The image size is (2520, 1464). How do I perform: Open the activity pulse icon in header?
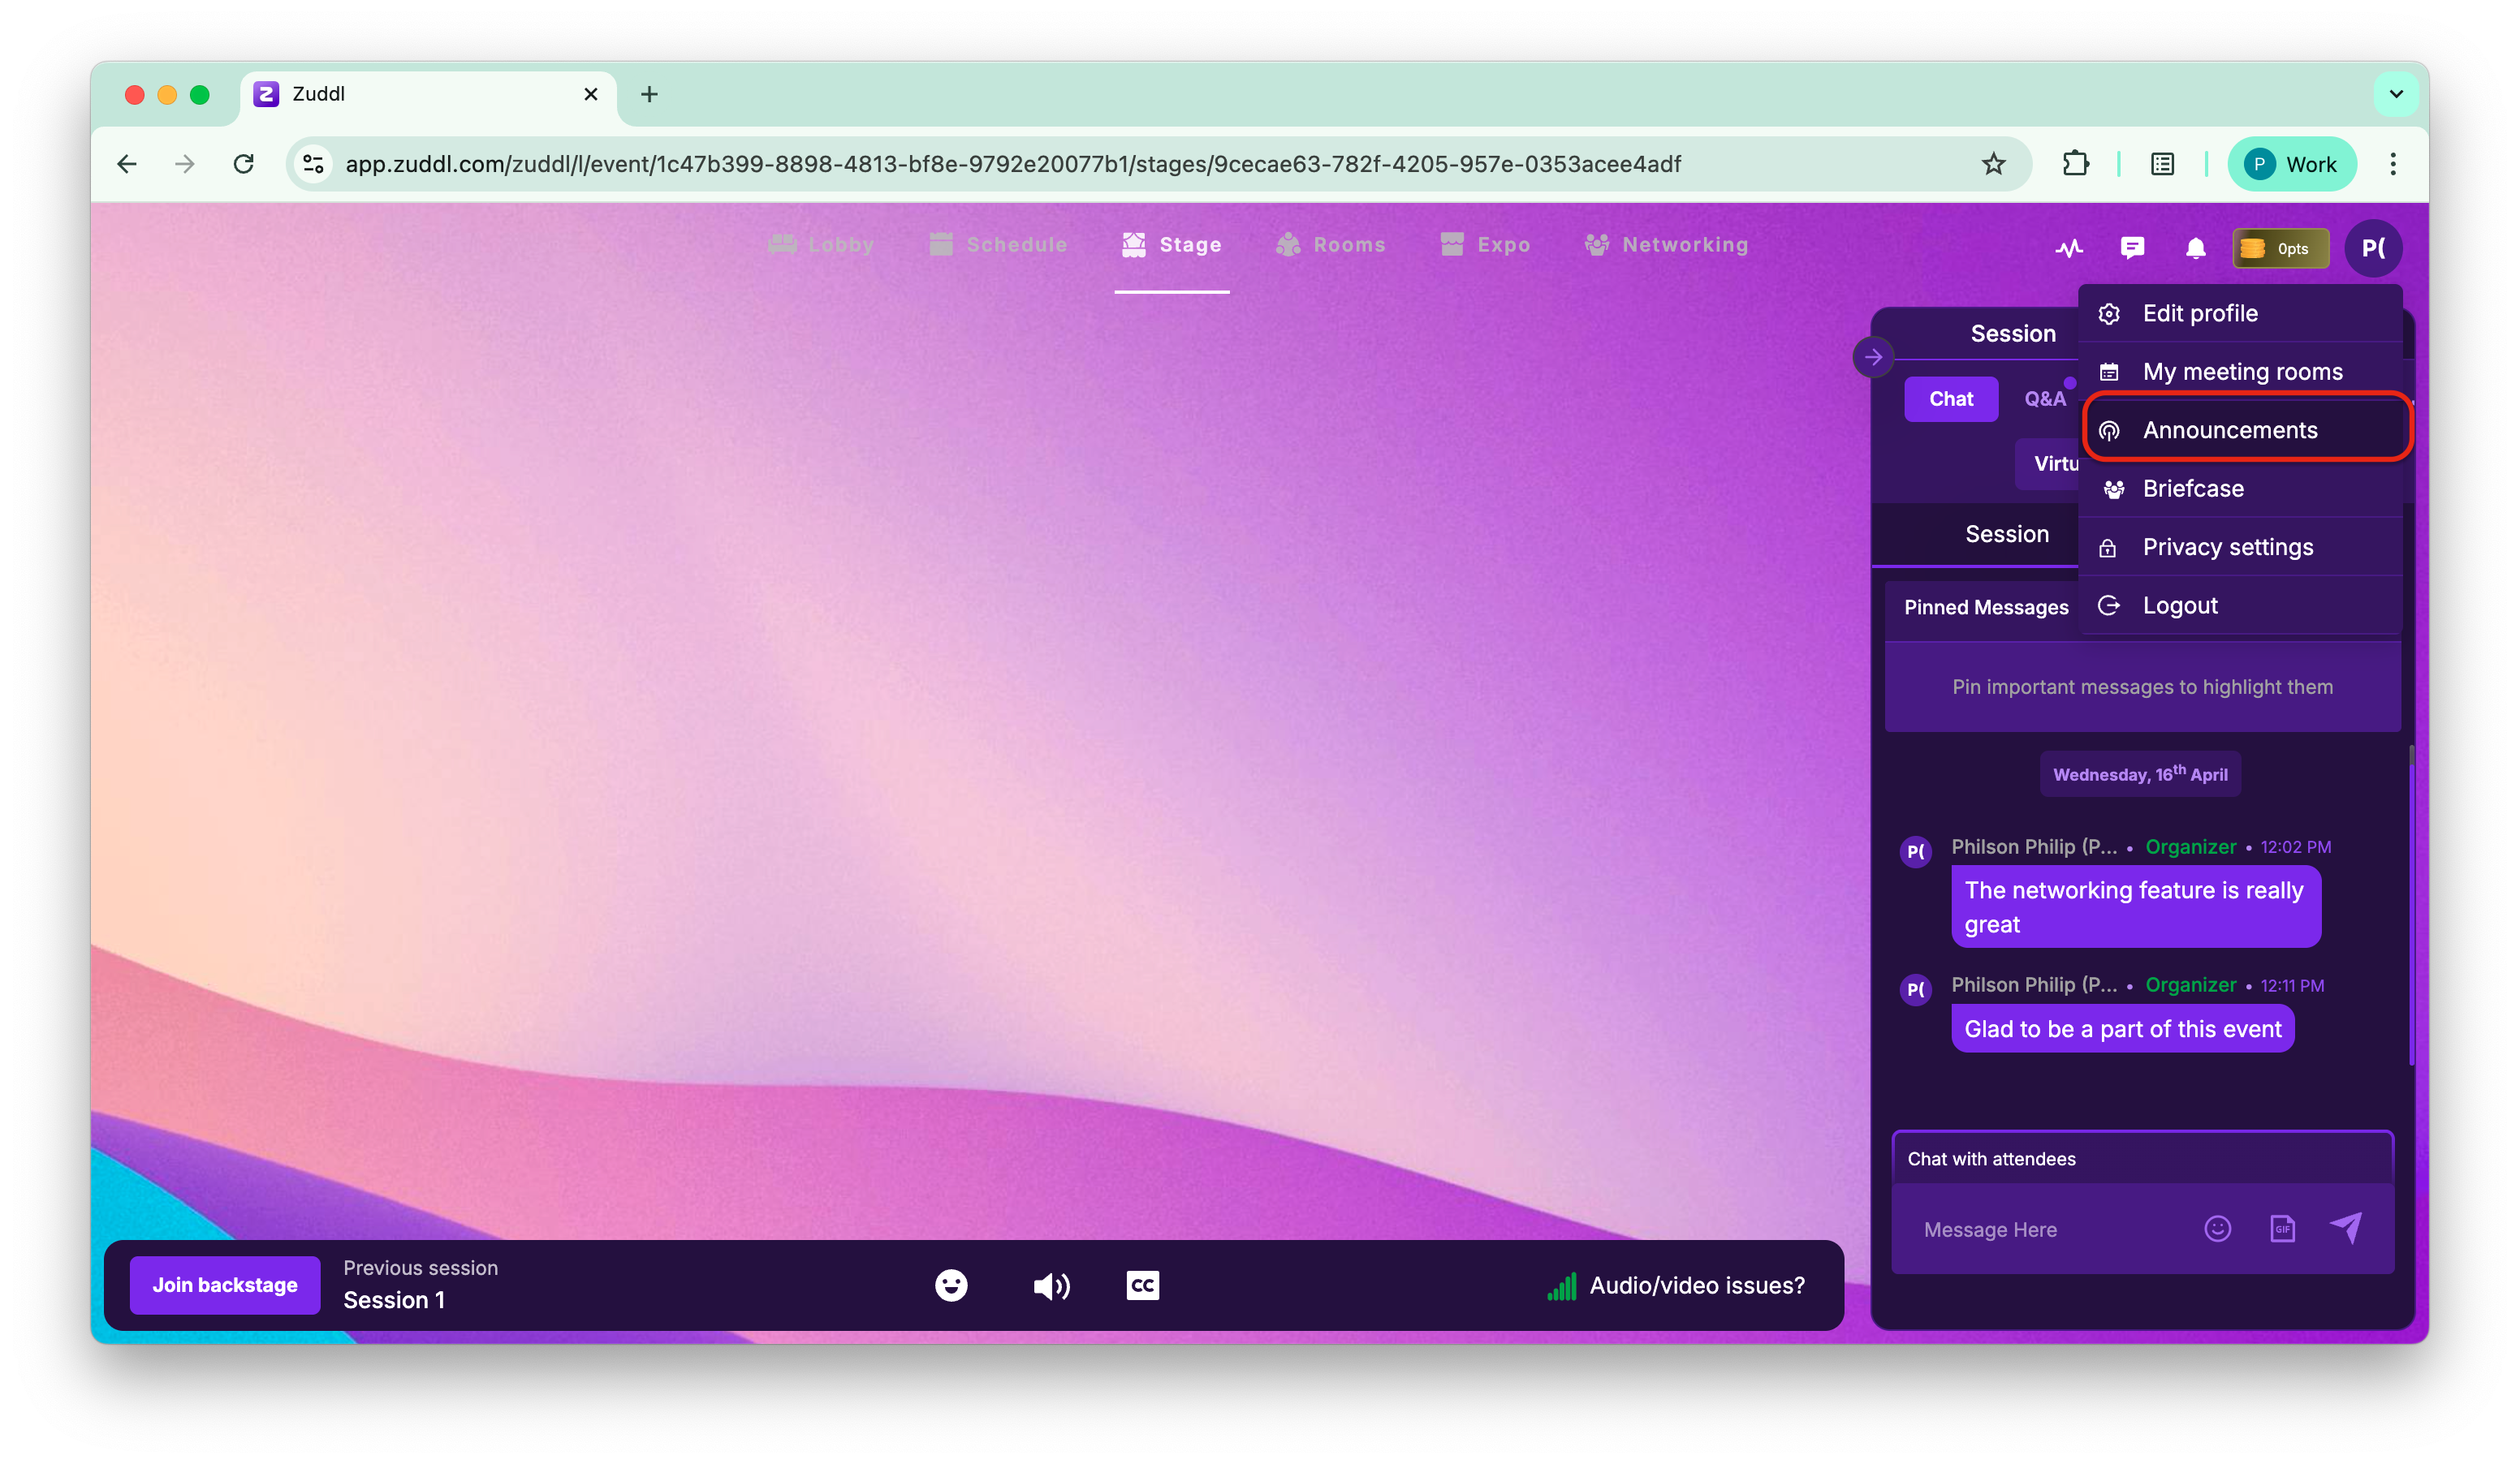point(2068,248)
